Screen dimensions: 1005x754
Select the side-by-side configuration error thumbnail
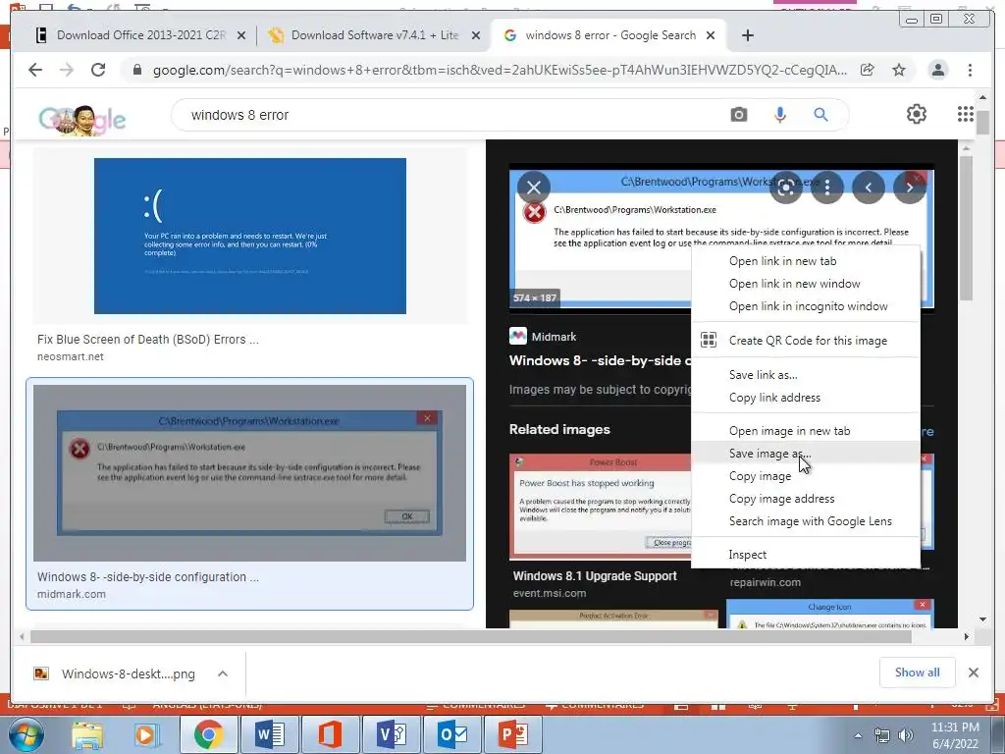tap(250, 472)
